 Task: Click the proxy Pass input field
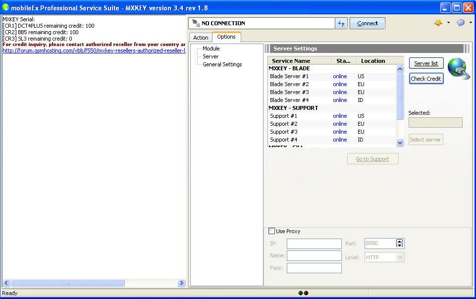314,268
